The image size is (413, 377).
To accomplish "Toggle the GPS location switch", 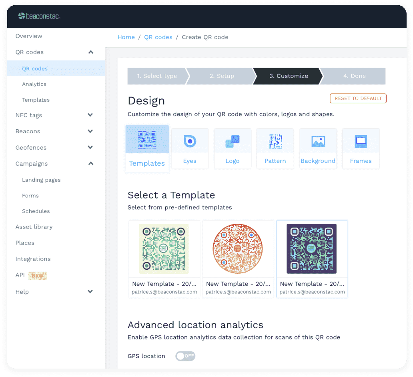I will 185,356.
